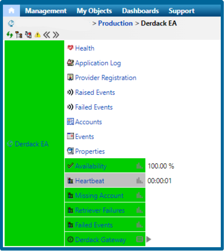Open the chart icon beside Heartbeat
Image resolution: width=224 pixels, height=251 pixels.
139,181
